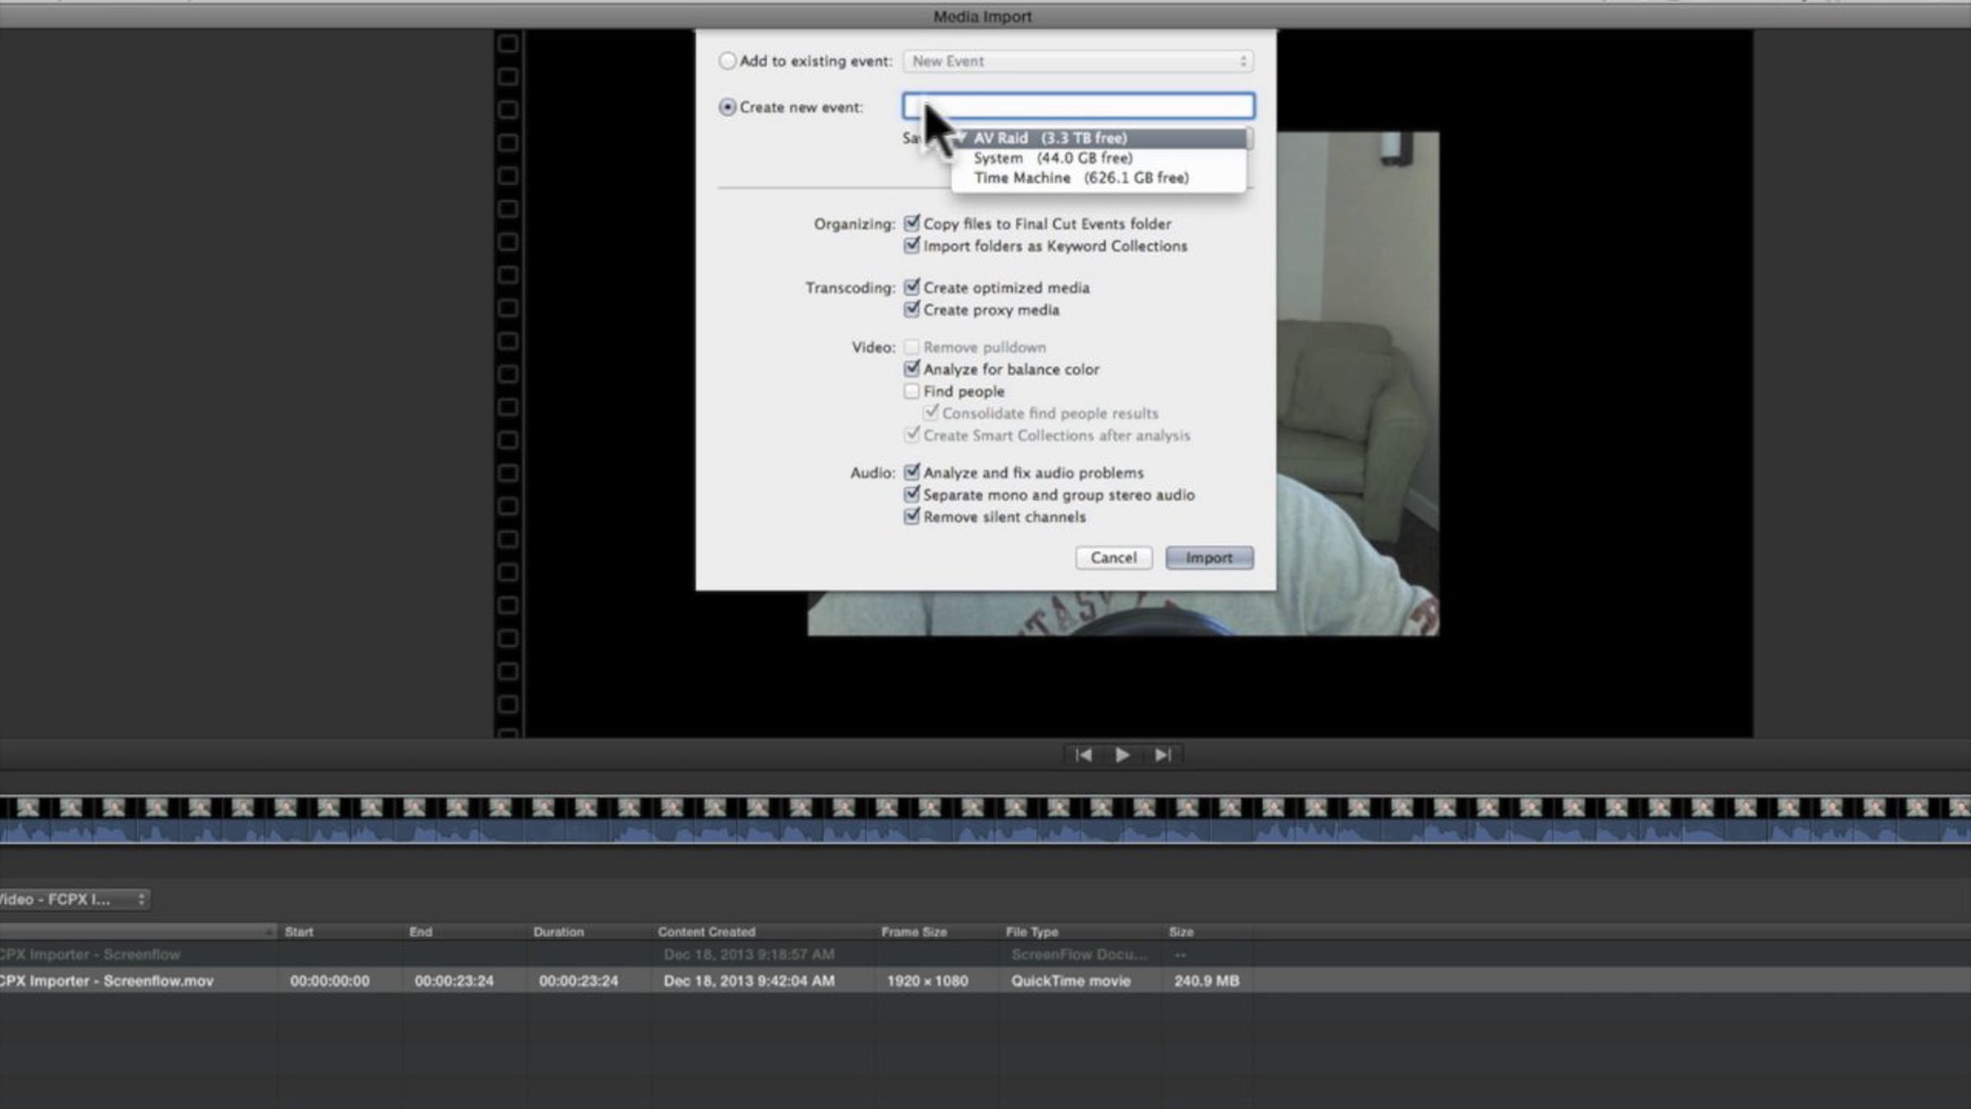This screenshot has height=1109, width=1971.
Task: Enable the Find people checkbox
Action: 912,391
